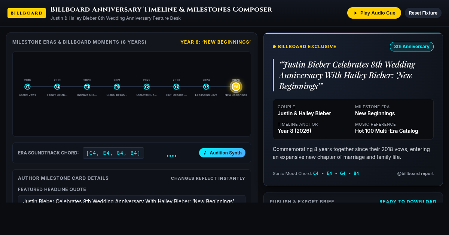Click the cyan dots synth activity indicator
The height and width of the screenshot is (235, 449).
(x=171, y=156)
